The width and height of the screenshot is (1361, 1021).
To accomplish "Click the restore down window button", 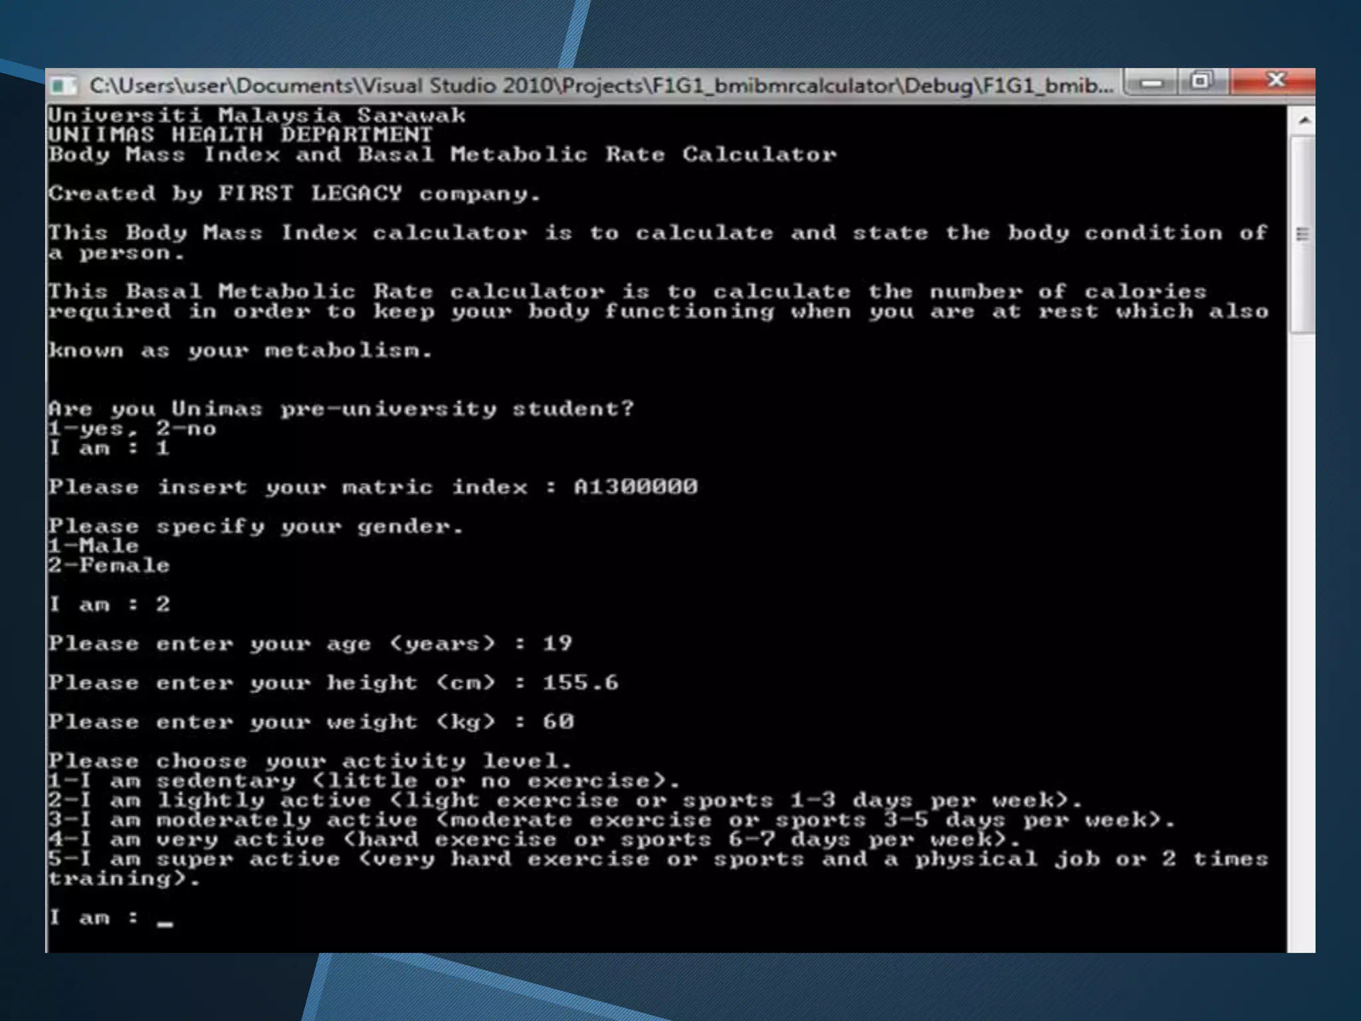I will (x=1201, y=82).
